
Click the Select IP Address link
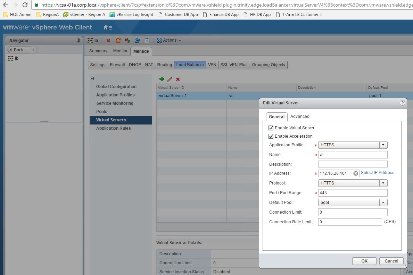[377, 173]
